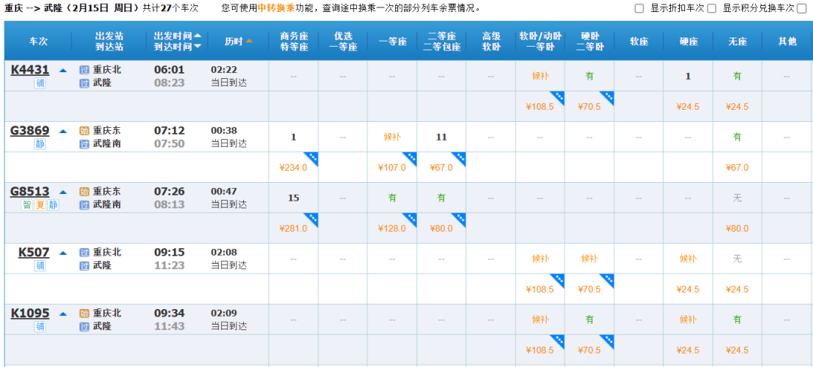Click the orange 复 tag under G8513

pyautogui.click(x=41, y=205)
